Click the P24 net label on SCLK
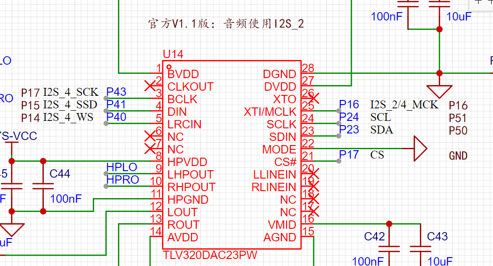The height and width of the screenshot is (266, 493). point(349,117)
